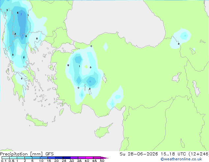Select the 35–40 mm legend color swatch
The width and height of the screenshot is (209, 162).
point(81,158)
